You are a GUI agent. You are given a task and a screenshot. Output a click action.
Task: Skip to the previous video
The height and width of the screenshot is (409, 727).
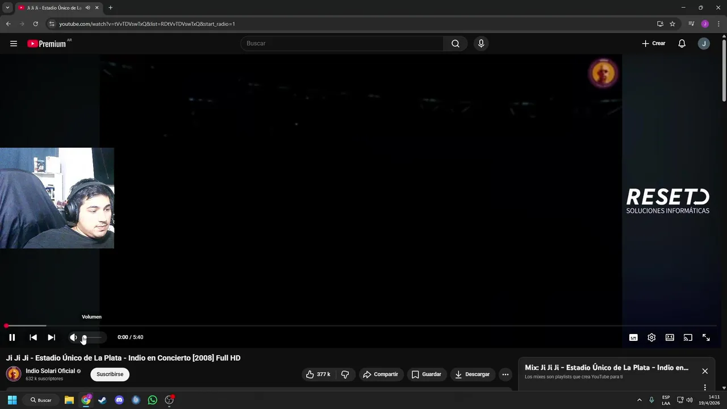pyautogui.click(x=33, y=337)
